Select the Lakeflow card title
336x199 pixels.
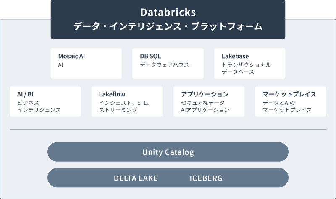pos(112,94)
